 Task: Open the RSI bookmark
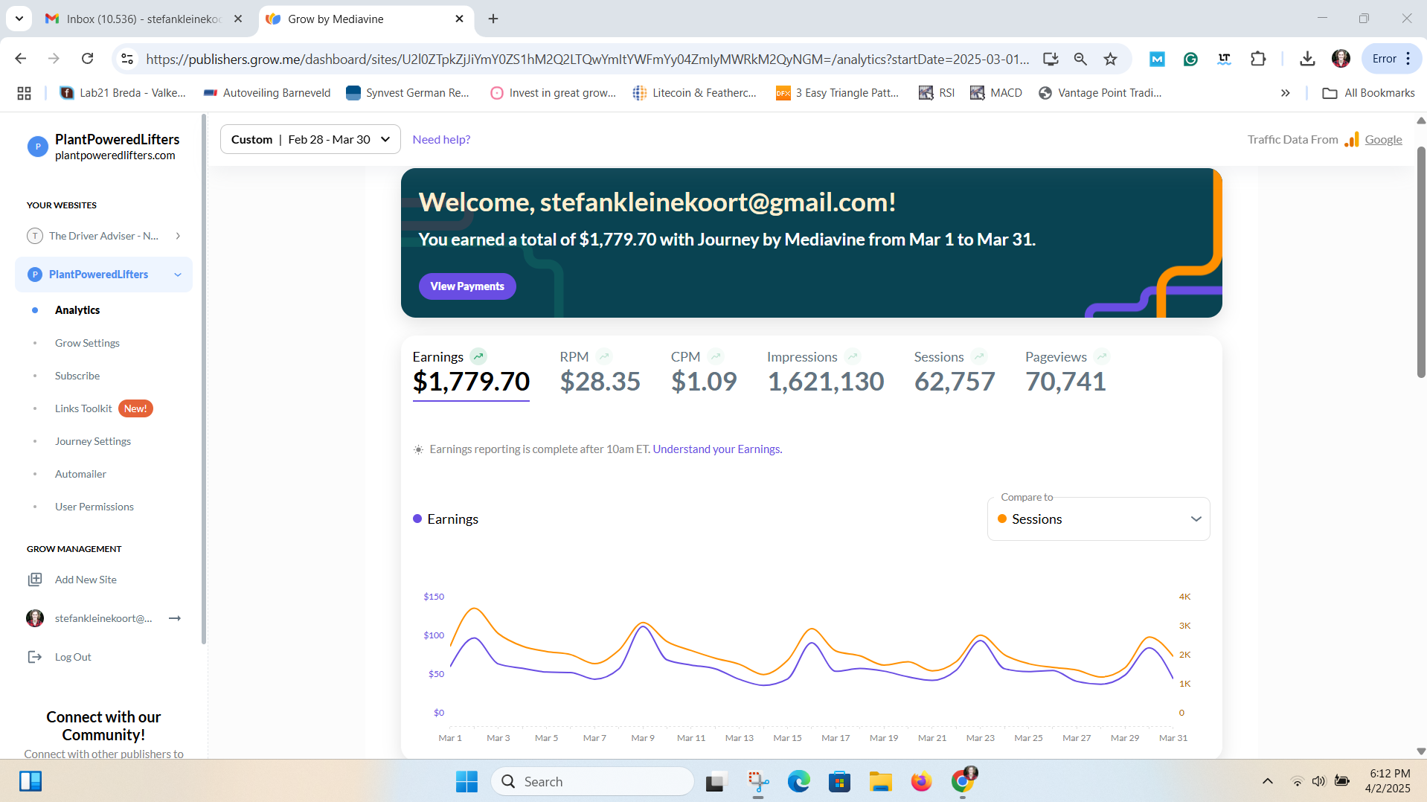[937, 93]
